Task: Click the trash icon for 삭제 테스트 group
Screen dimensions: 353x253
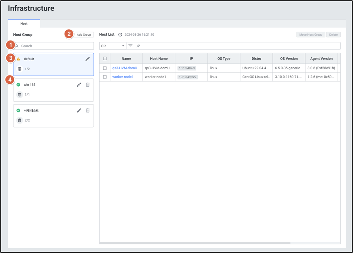Action: point(88,111)
